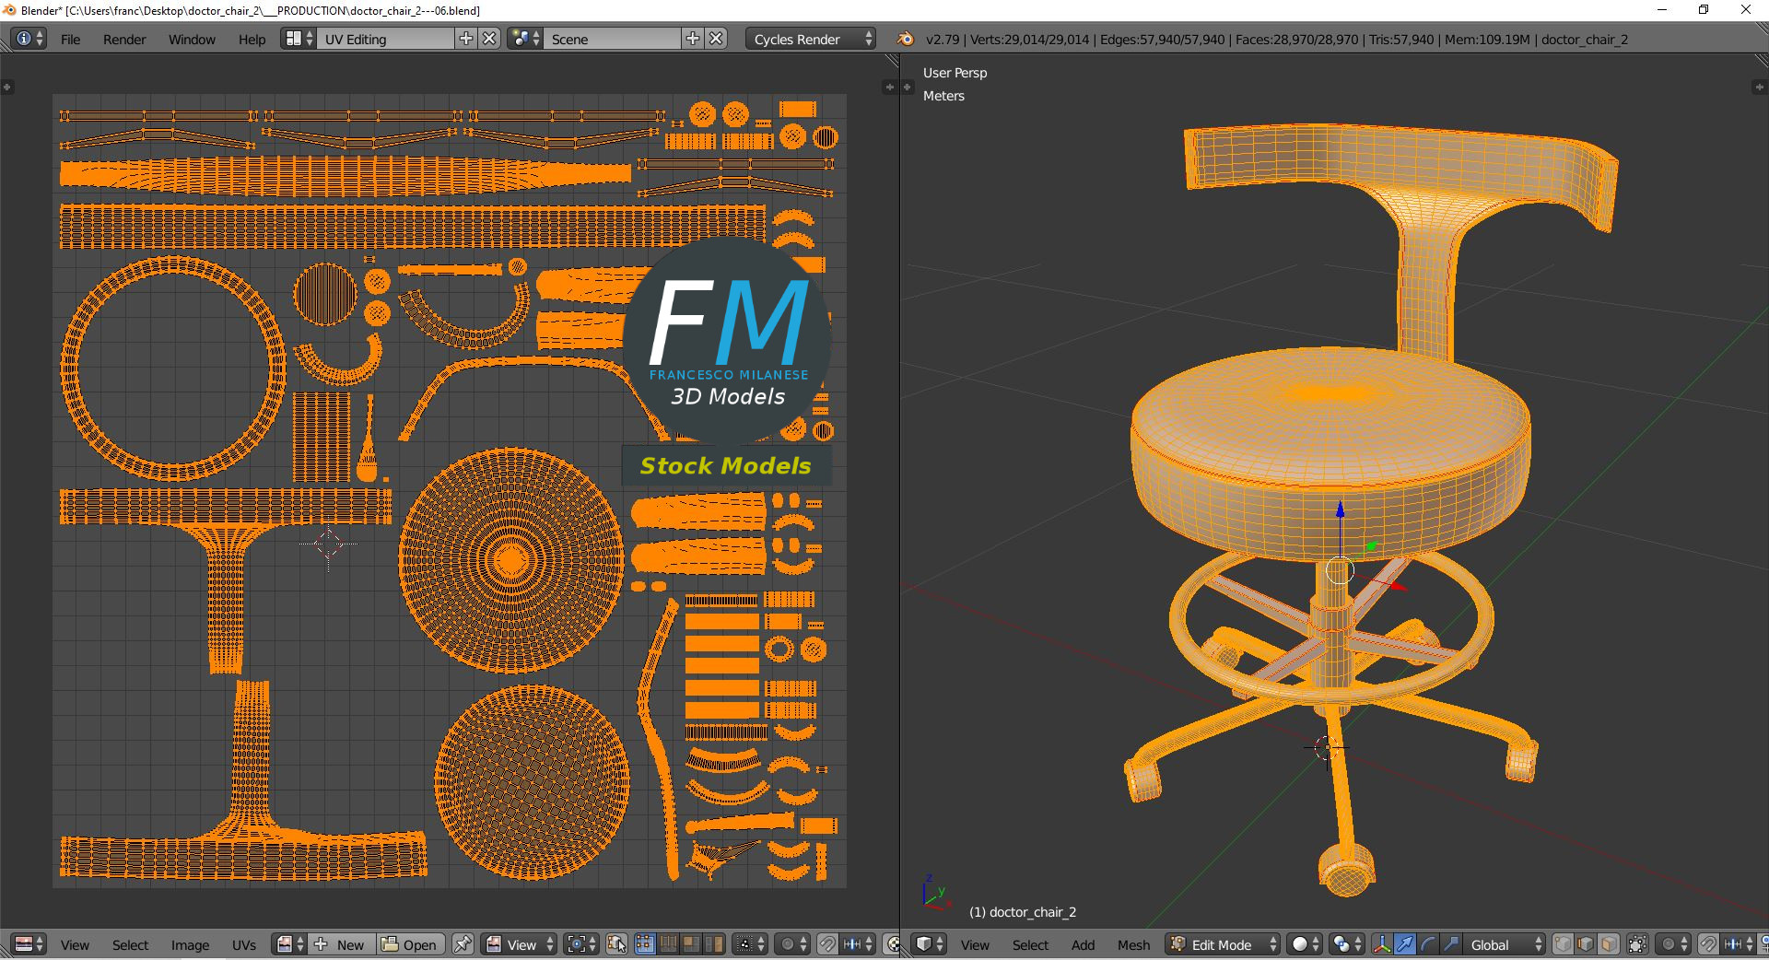Open the UV snap element dropdown
This screenshot has width=1769, height=960.
(x=858, y=944)
